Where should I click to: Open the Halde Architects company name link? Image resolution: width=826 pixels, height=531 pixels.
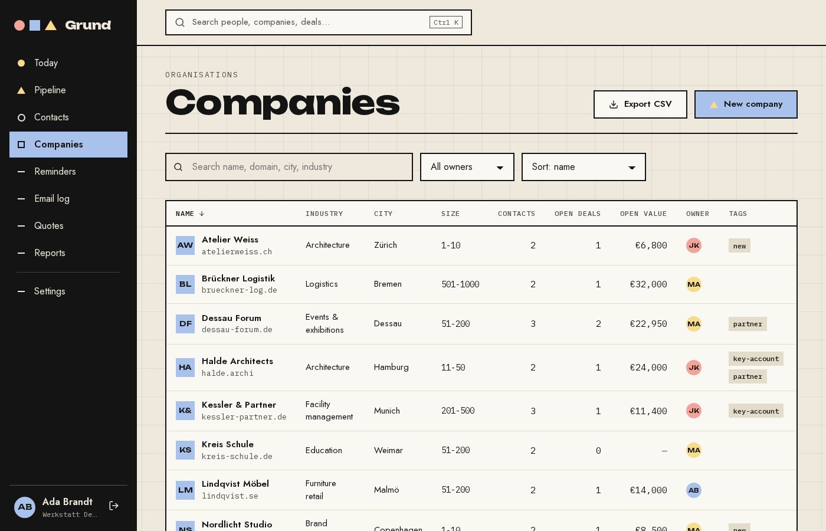click(237, 361)
